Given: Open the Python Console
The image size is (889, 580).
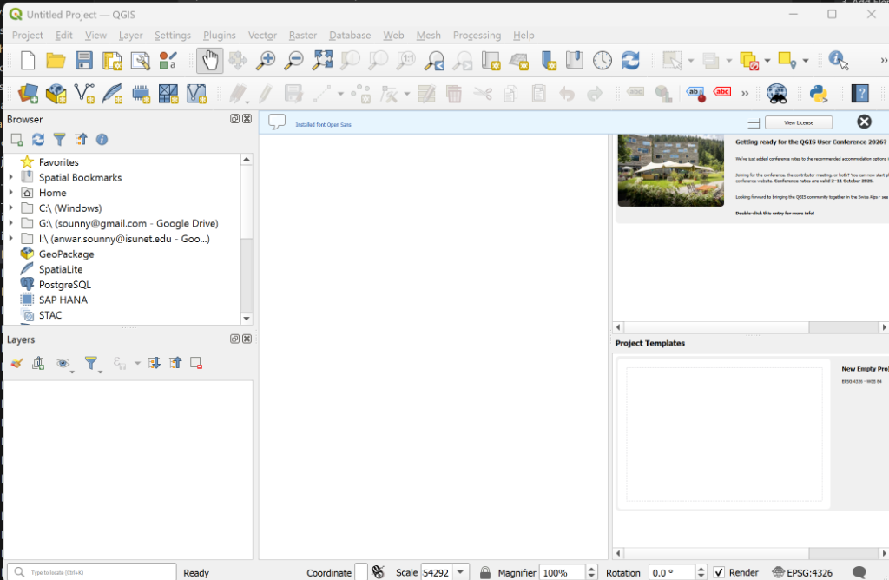Looking at the screenshot, I should [818, 93].
